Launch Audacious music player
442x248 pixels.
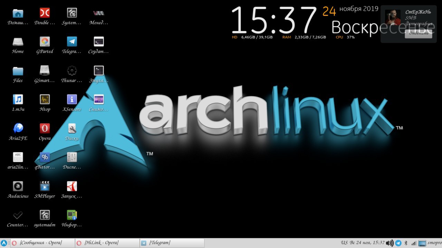click(x=18, y=186)
